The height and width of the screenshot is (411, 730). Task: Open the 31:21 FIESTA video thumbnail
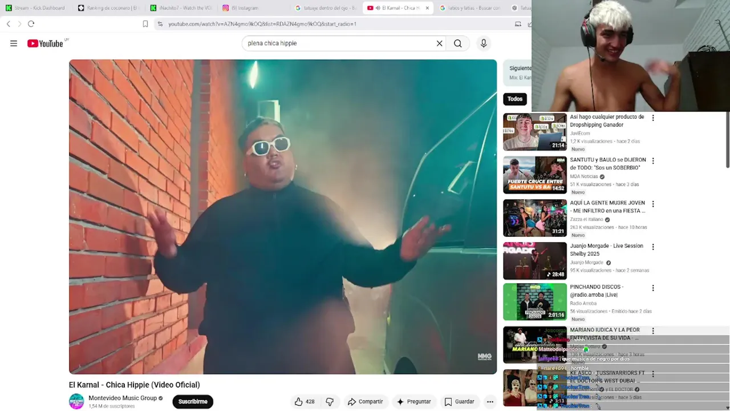coord(535,217)
